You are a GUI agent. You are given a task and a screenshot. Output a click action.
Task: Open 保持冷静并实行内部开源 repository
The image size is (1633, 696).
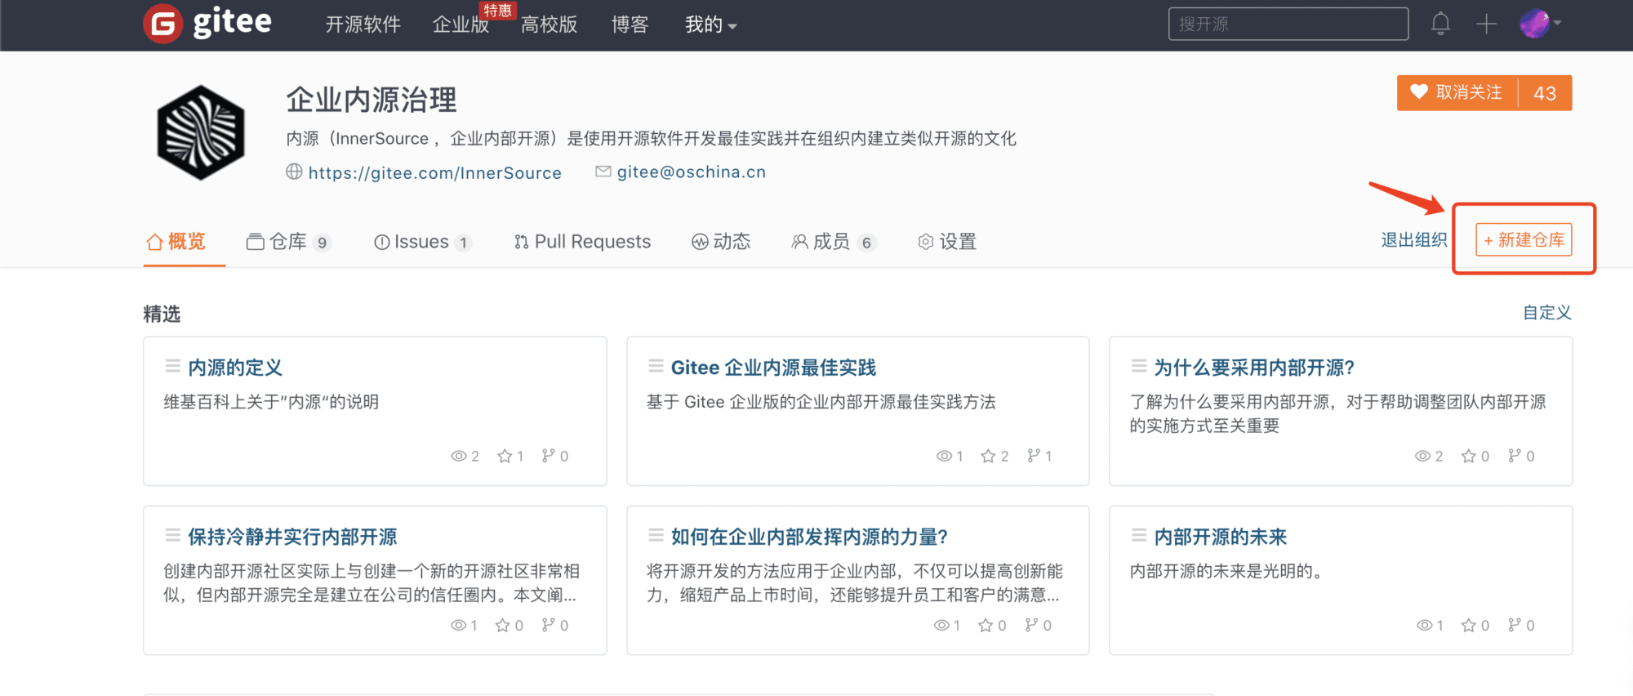pyautogui.click(x=292, y=537)
